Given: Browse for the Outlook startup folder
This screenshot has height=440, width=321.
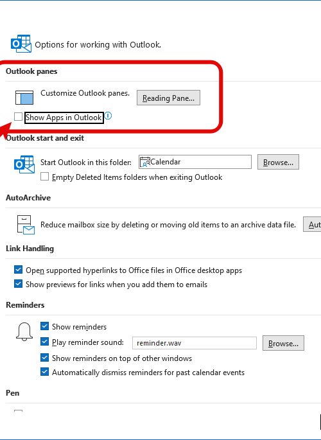Looking at the screenshot, I should click(x=278, y=162).
